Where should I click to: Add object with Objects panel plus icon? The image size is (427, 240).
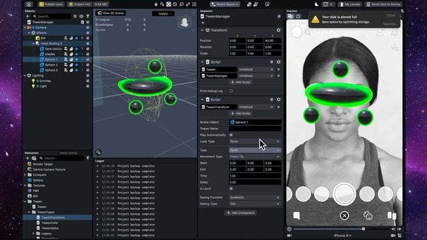point(27,16)
